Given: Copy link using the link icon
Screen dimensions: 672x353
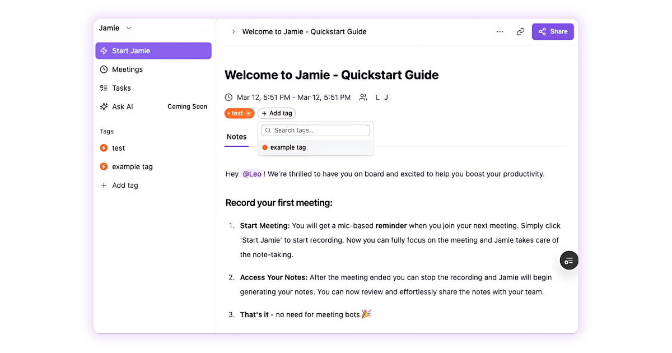Looking at the screenshot, I should click(520, 32).
